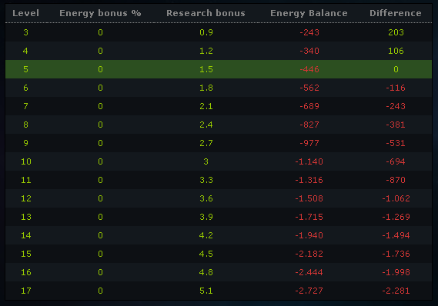Select the level 4 row number
This screenshot has width=438, height=306.
[x=25, y=51]
